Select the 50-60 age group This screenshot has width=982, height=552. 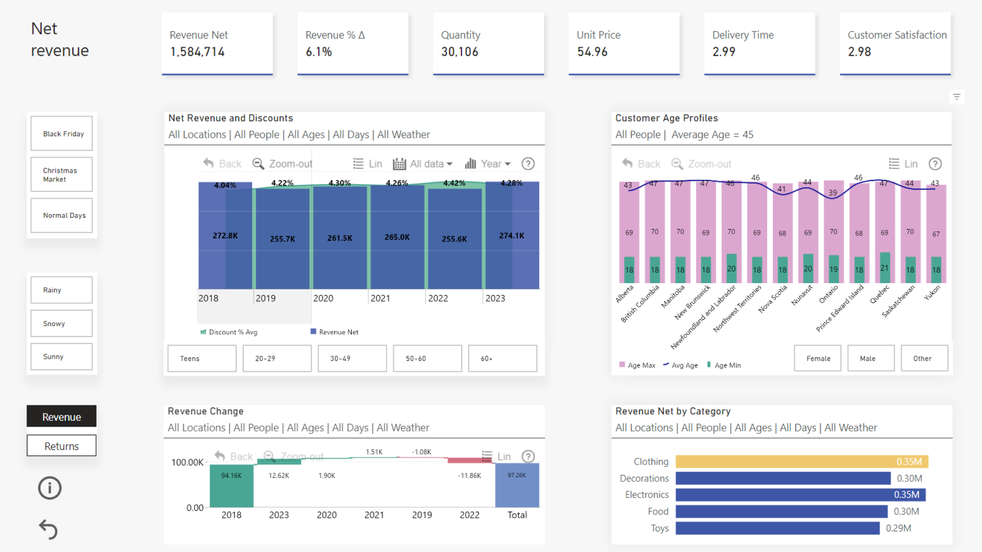(428, 358)
